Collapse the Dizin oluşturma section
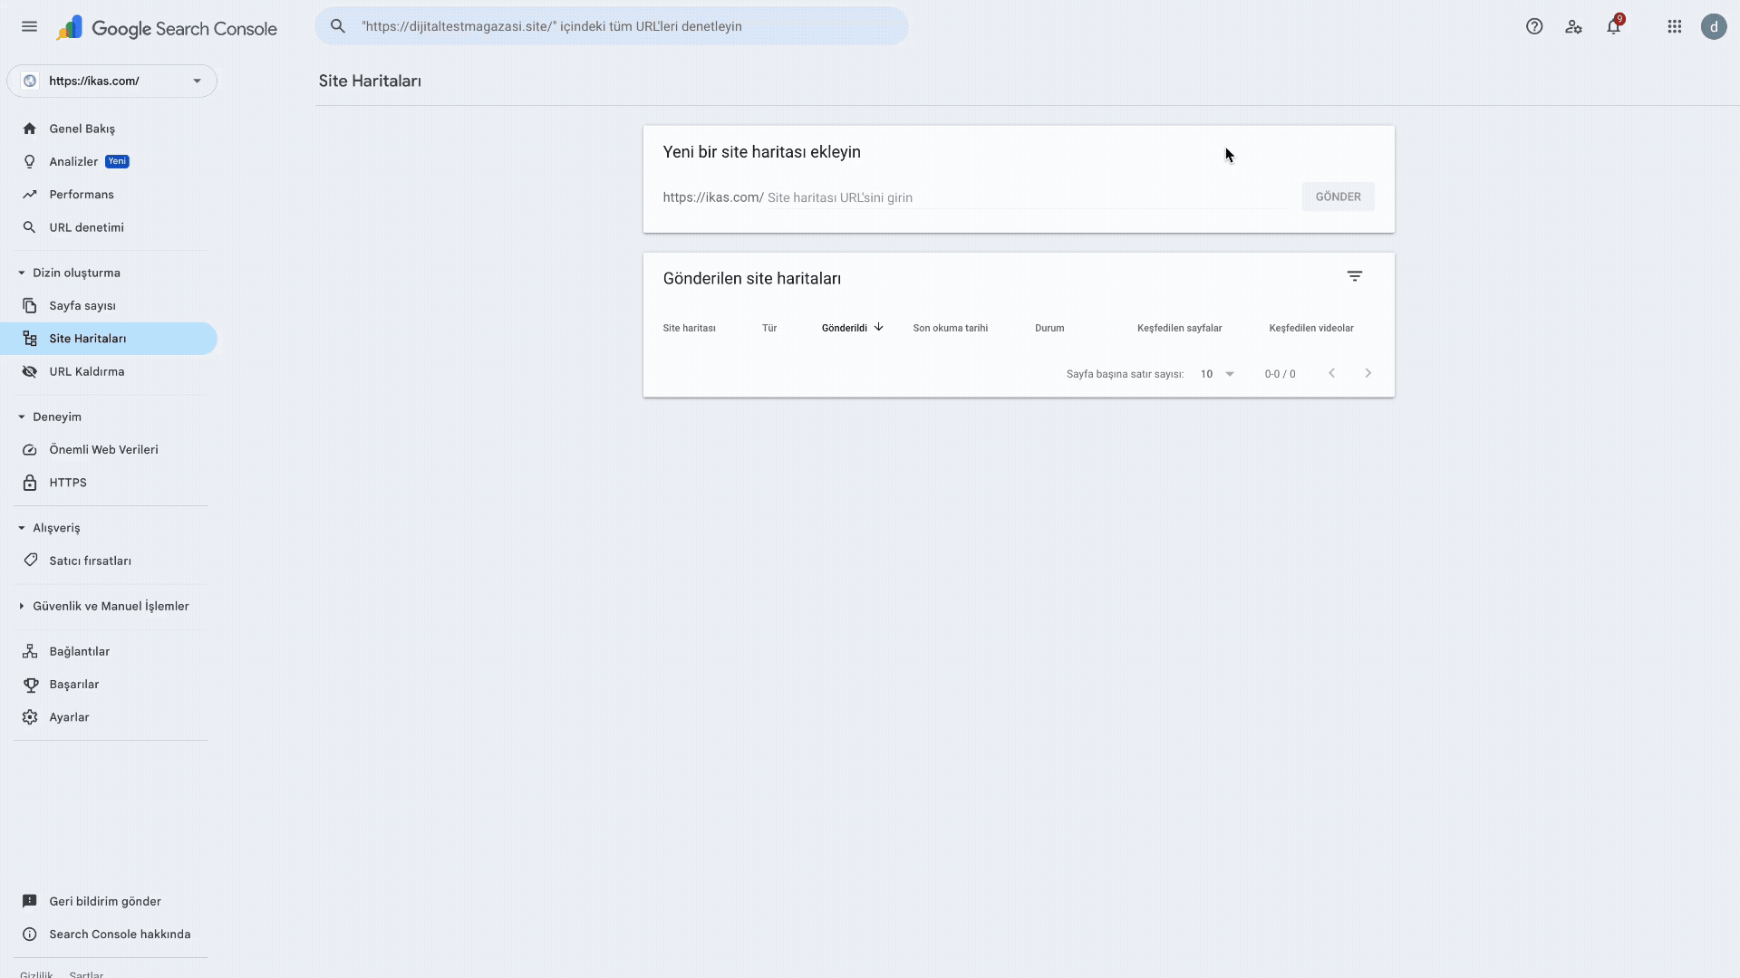This screenshot has width=1740, height=978. pyautogui.click(x=22, y=273)
